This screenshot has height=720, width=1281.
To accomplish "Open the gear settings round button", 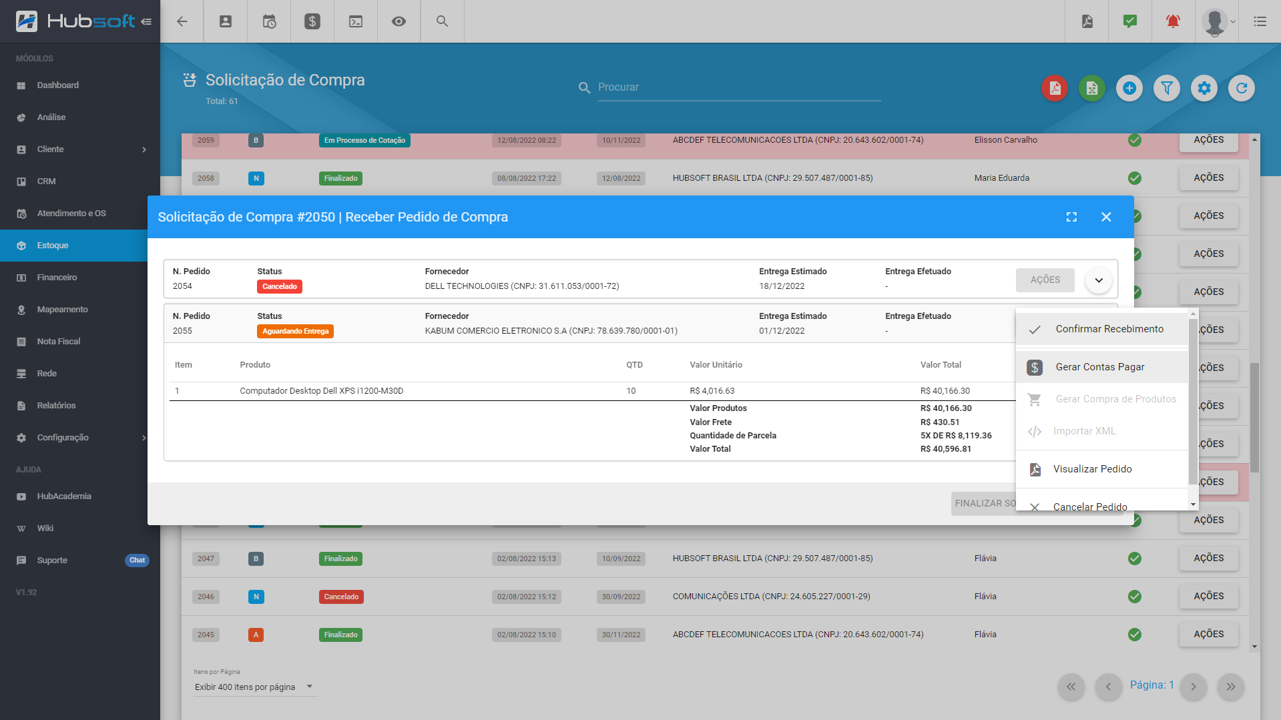I will [x=1204, y=88].
